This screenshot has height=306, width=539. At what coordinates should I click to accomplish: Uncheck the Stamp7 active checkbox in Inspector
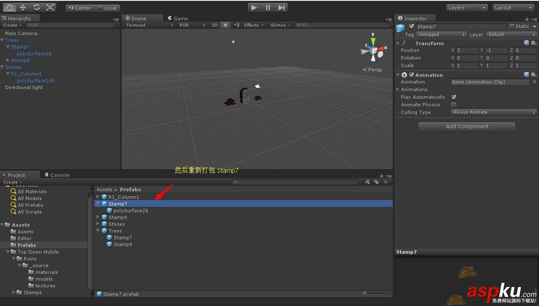click(412, 26)
